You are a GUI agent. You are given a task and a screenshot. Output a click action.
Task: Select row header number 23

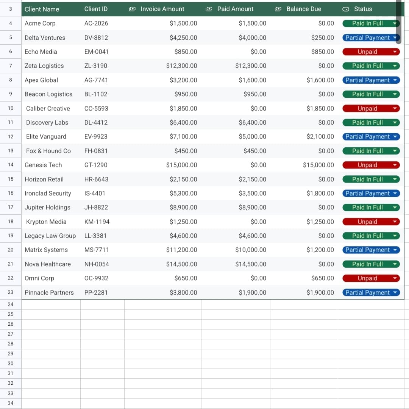point(11,292)
